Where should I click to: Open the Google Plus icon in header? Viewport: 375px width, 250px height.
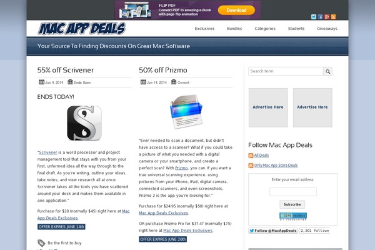(x=327, y=17)
